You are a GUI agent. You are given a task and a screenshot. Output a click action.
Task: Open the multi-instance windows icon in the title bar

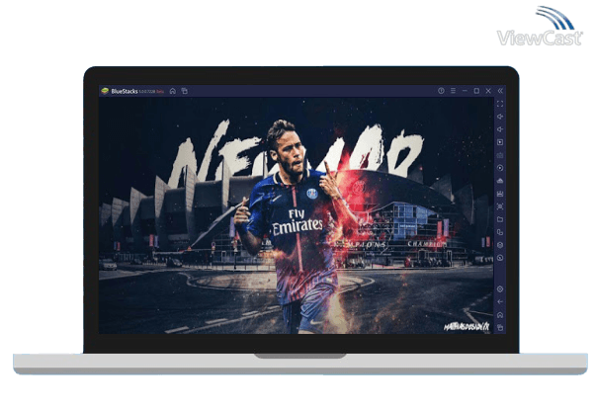(185, 91)
